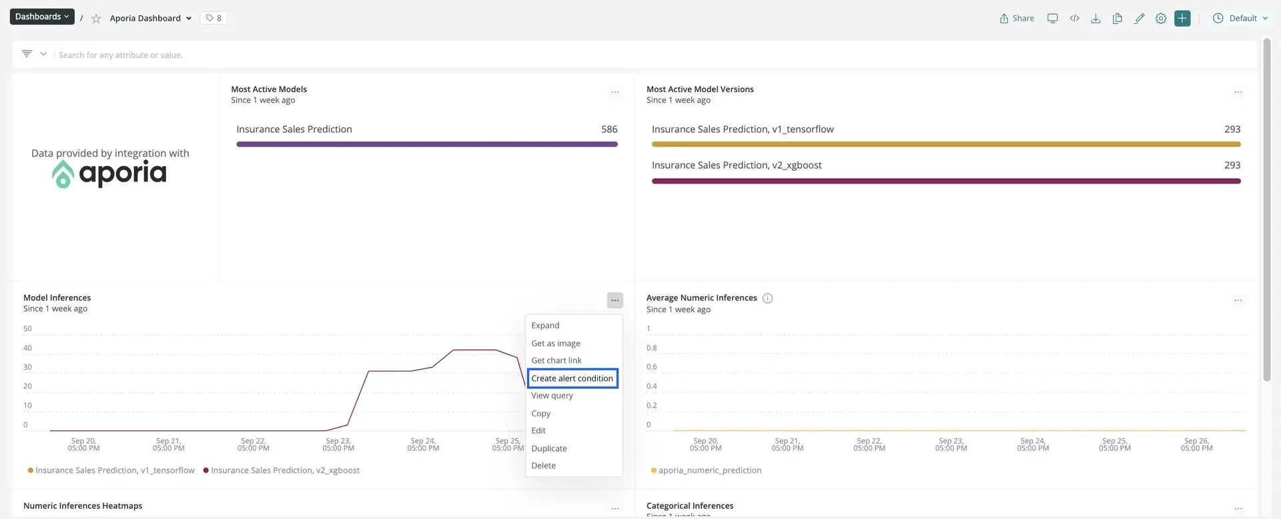Star the Aporia Dashboard as favorite
1281x519 pixels.
coord(96,19)
